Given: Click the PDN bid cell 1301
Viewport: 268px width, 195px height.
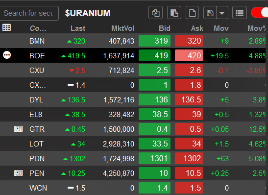Looking at the screenshot, I should click(154, 158).
